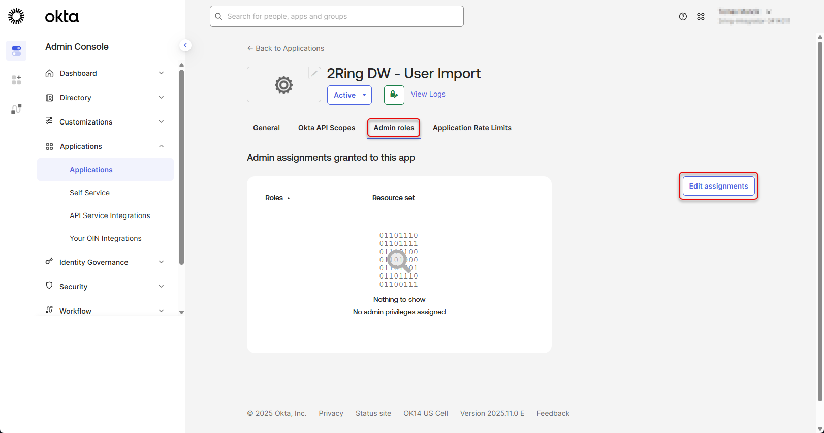
Task: Open the Application Rate Limits tab
Action: (471, 128)
